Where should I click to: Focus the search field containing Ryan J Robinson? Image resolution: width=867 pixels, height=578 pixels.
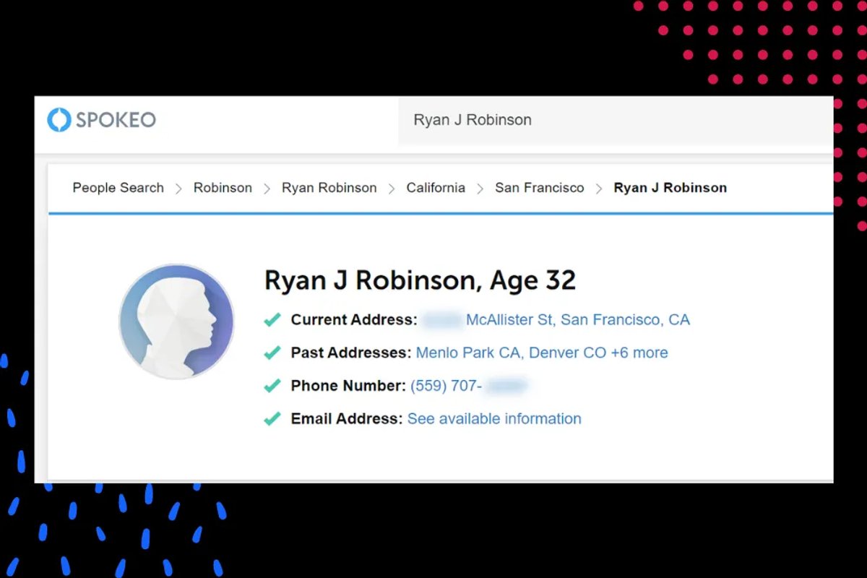click(x=616, y=120)
